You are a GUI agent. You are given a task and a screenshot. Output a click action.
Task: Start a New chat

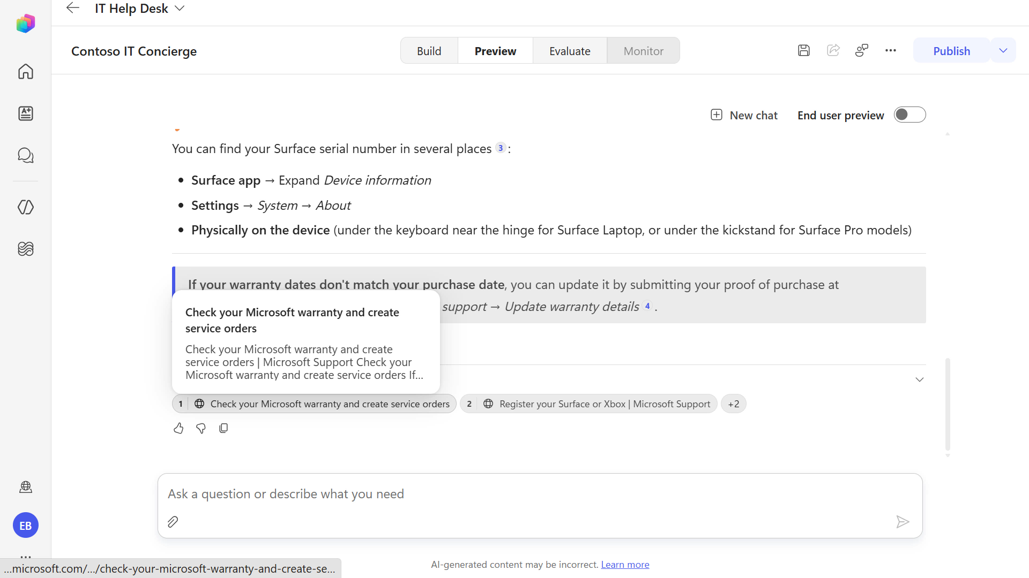click(744, 115)
